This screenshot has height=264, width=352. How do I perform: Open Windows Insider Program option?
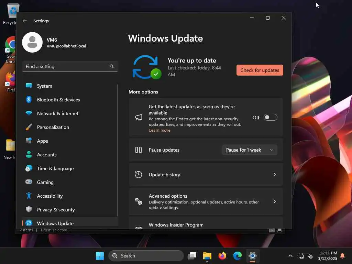[206, 223]
